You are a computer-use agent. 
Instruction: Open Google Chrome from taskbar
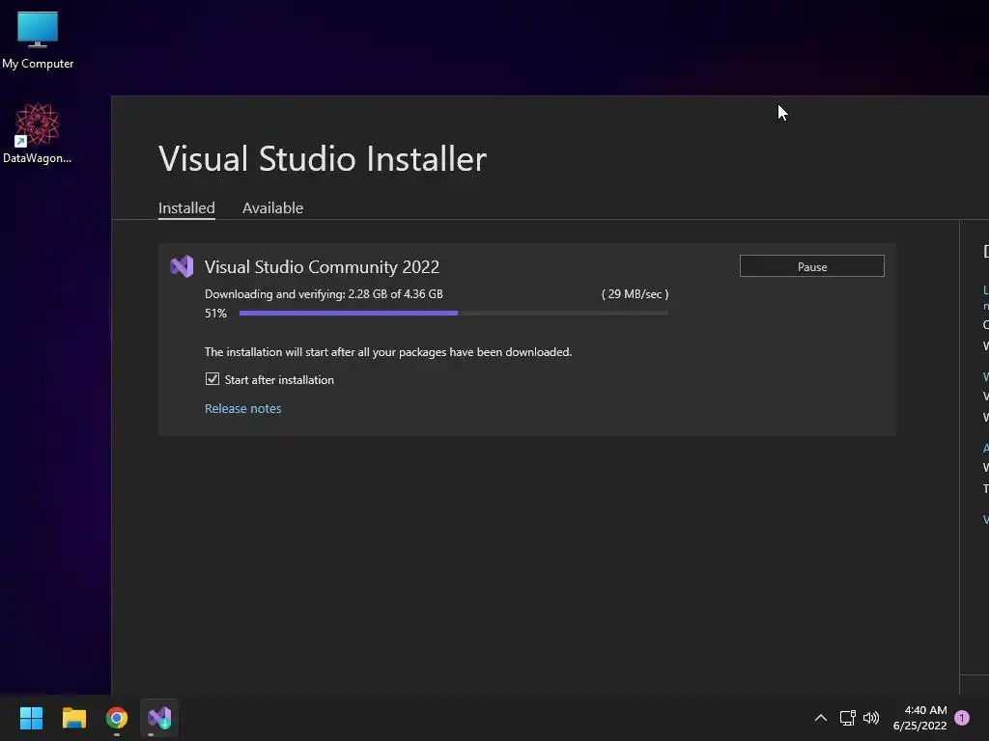[117, 718]
